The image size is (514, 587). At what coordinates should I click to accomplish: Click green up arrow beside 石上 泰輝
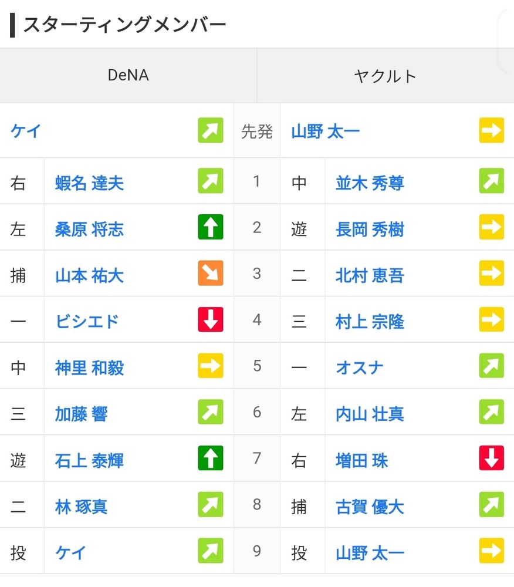(210, 458)
